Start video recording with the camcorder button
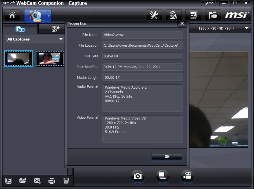254x189 pixels. [x=187, y=176]
